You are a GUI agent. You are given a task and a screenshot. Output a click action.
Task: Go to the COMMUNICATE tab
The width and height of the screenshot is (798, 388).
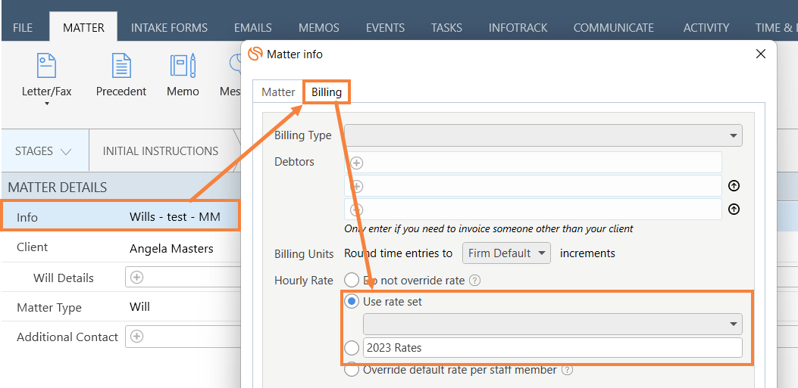tap(613, 27)
